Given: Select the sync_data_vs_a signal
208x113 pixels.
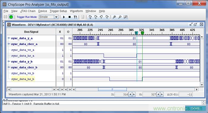Looking at the screenshot, I should [23, 50].
